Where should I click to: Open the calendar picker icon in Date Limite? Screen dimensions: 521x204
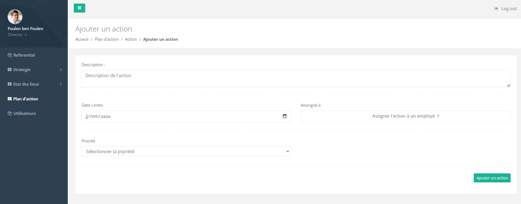coord(284,116)
